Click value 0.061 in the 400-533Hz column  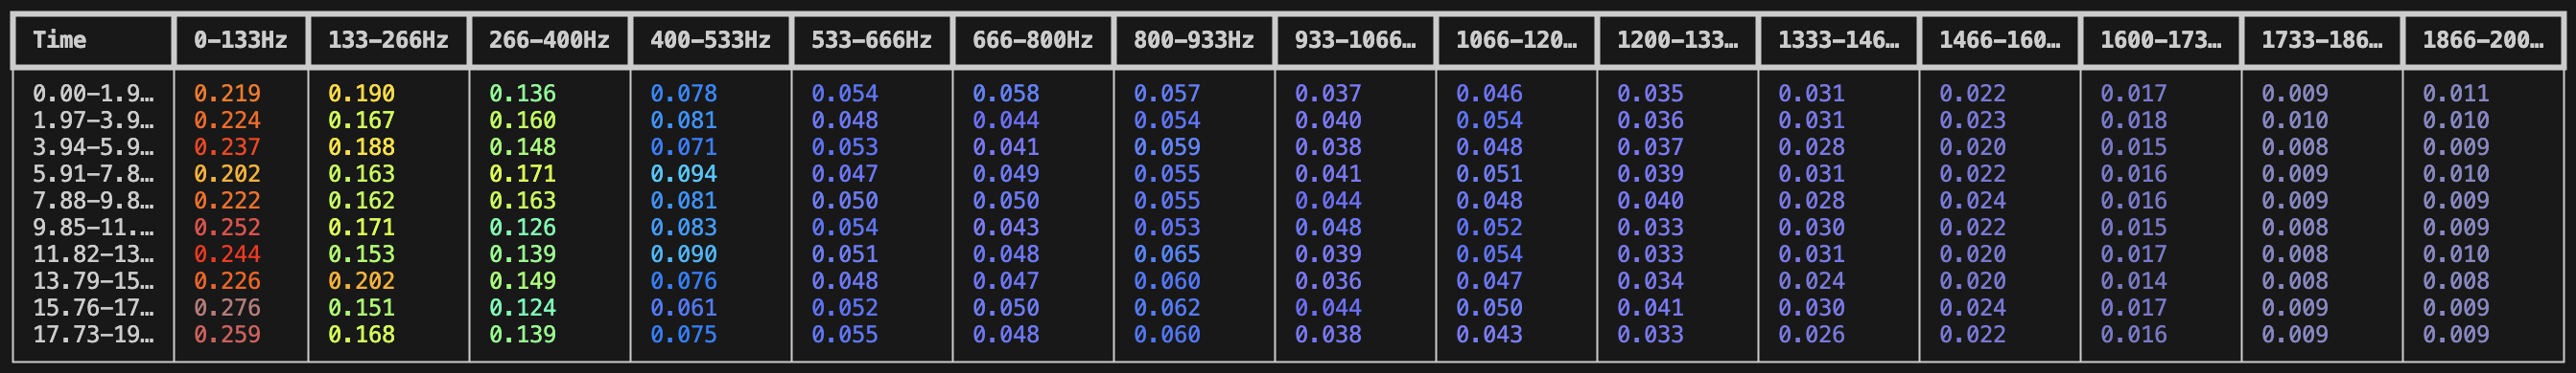[x=684, y=309]
